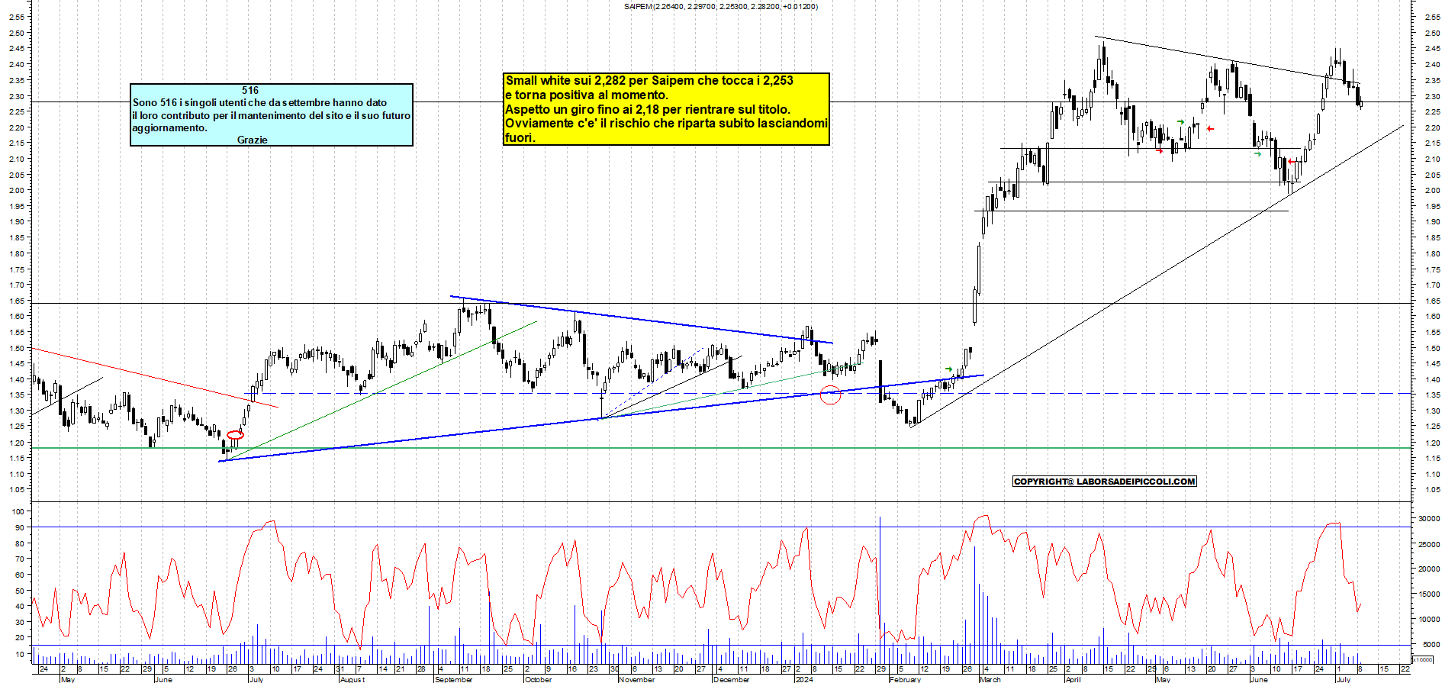This screenshot has height=683, width=1442.
Task: Click the 'April' month label
Action: tap(1073, 679)
